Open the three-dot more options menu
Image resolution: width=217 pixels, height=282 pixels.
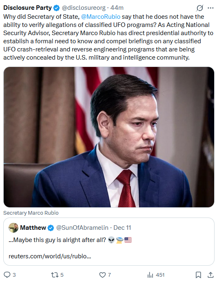[x=210, y=8]
